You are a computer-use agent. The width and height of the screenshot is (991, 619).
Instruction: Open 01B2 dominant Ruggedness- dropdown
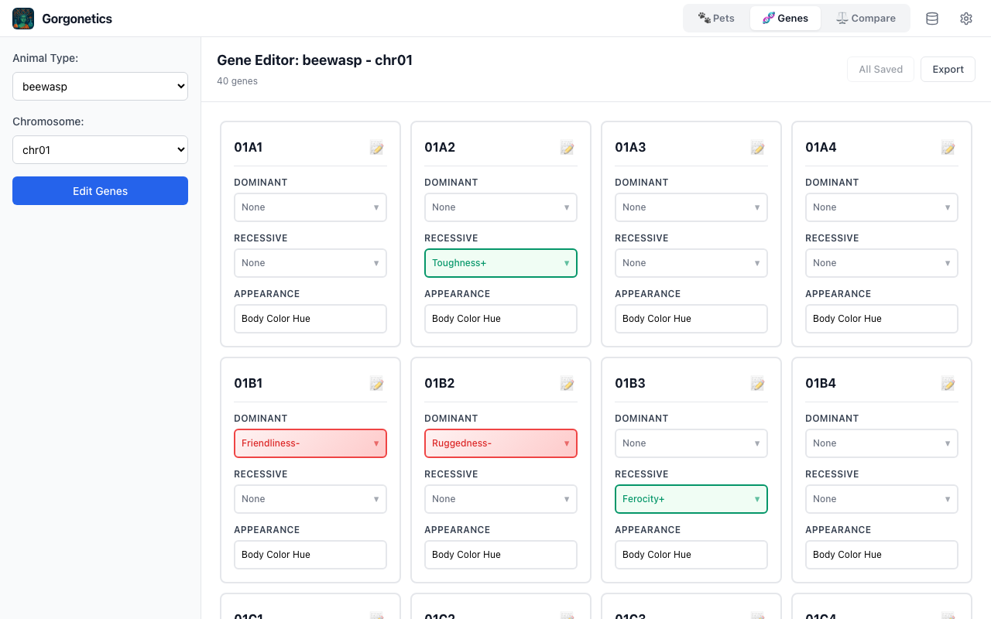501,443
